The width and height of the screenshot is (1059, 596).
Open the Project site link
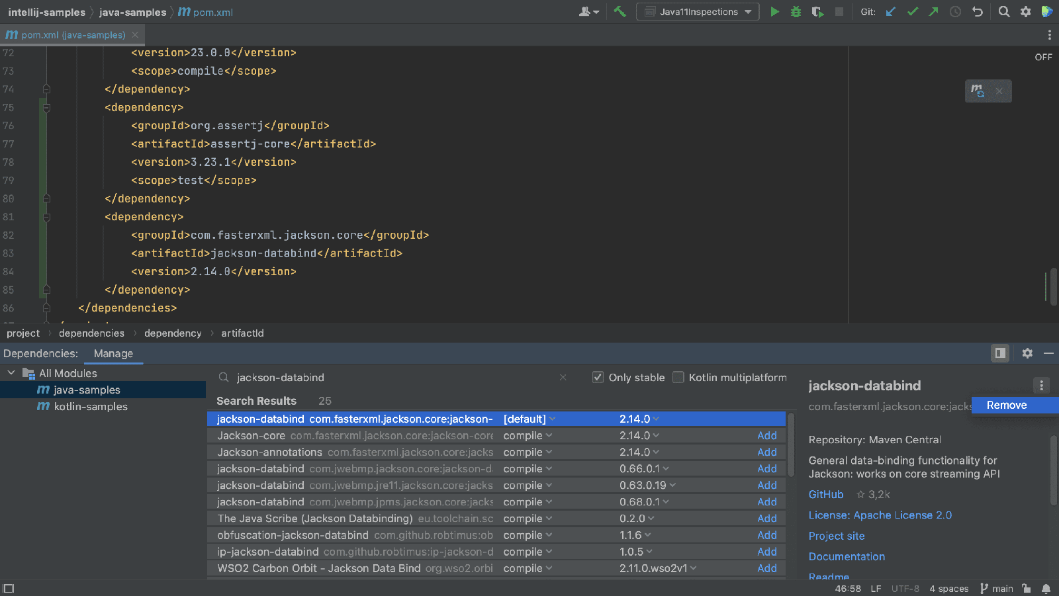pos(837,536)
